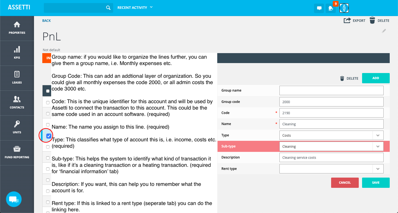The height and width of the screenshot is (213, 398).
Task: Click the Group name input field
Action: pos(331,90)
